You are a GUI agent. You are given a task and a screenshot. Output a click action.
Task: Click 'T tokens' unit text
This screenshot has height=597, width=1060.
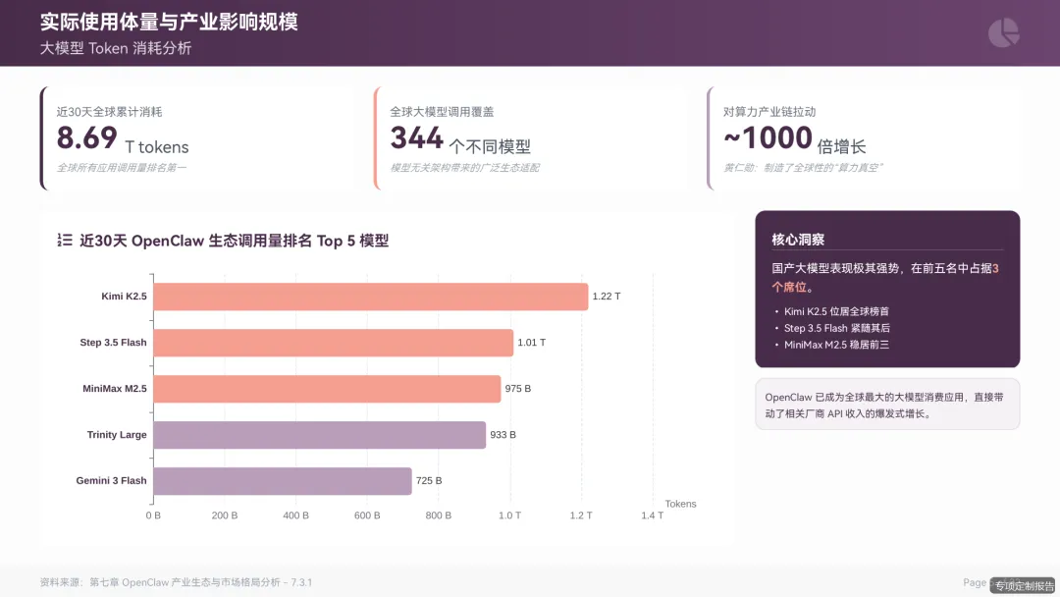[157, 146]
